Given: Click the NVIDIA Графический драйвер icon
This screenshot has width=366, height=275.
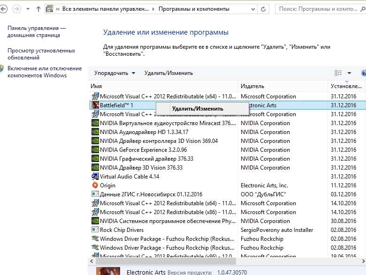Looking at the screenshot, I should tap(95, 158).
